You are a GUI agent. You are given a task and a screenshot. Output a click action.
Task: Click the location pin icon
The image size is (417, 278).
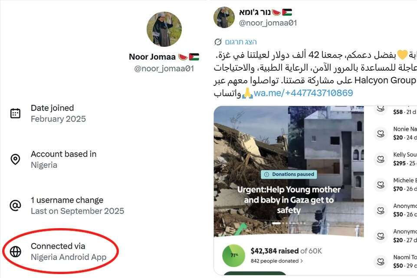pyautogui.click(x=15, y=159)
